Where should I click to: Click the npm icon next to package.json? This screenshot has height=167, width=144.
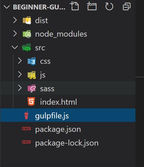click(x=26, y=129)
